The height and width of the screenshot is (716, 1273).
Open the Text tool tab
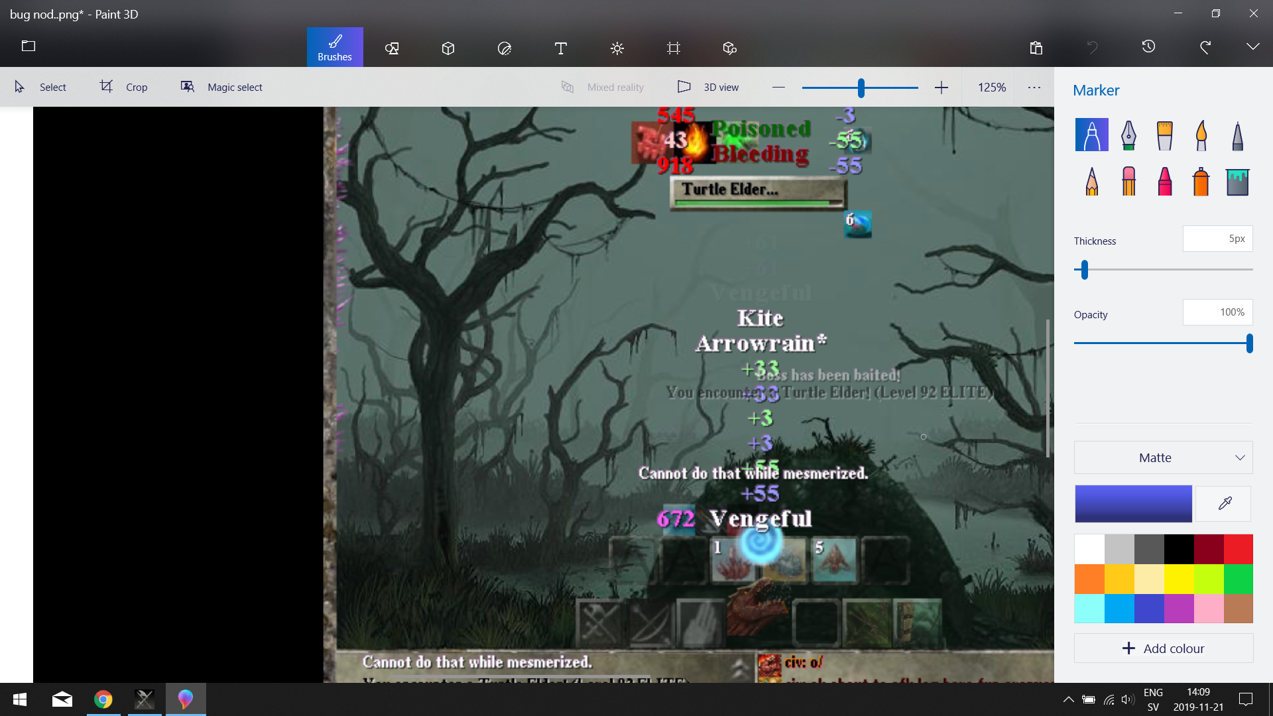point(561,48)
